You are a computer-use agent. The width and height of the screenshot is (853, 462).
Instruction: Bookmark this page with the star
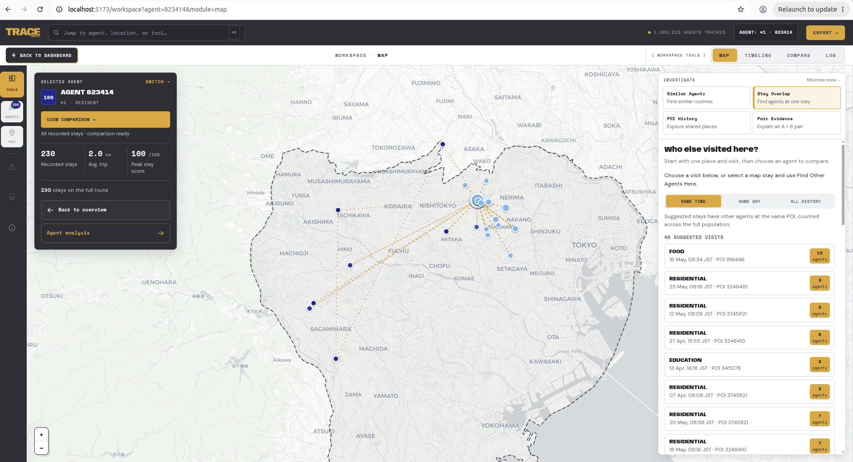[x=741, y=9]
